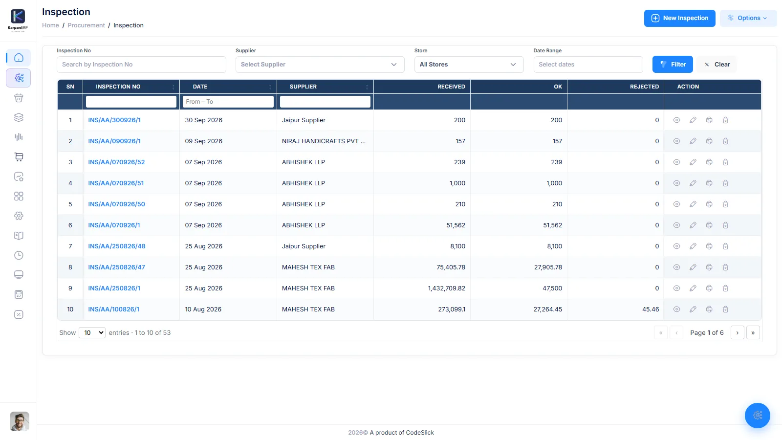Go to Home breadcrumb

[x=50, y=25]
